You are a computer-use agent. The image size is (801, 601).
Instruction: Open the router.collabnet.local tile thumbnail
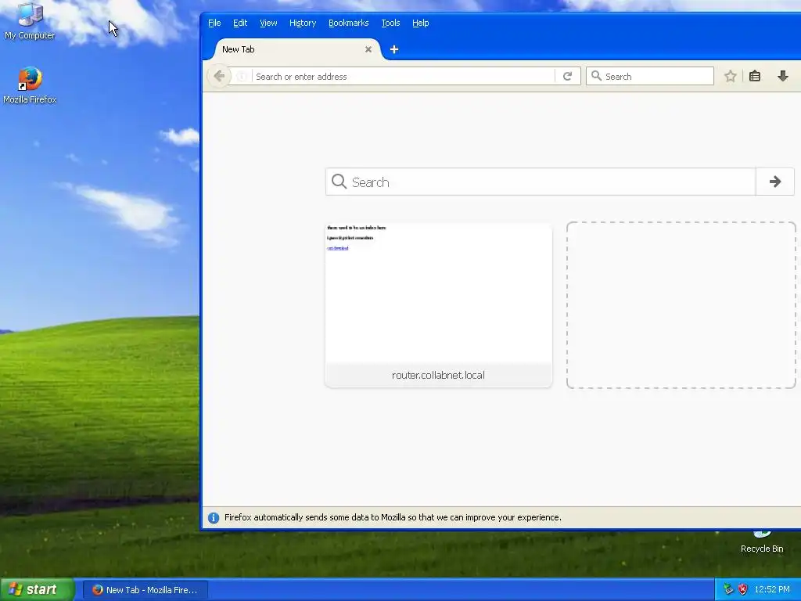point(438,293)
